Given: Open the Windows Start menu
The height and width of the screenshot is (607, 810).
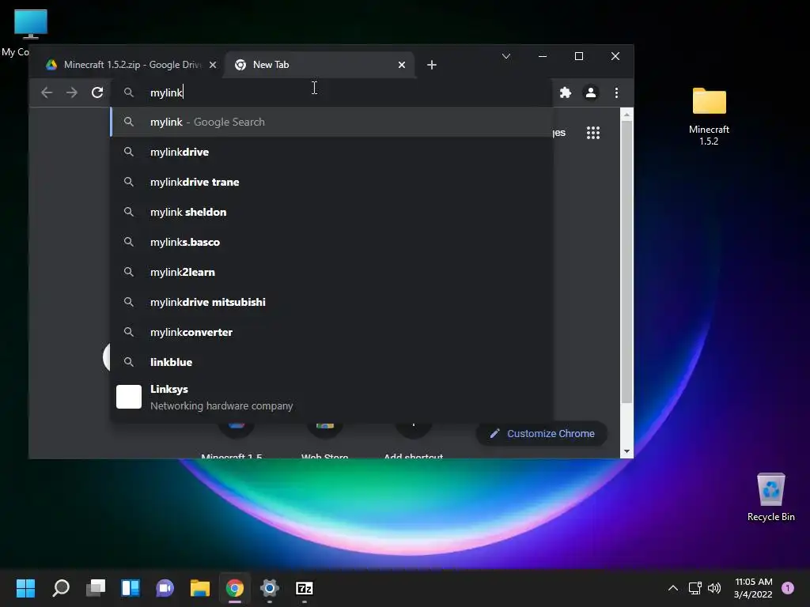Looking at the screenshot, I should tap(25, 588).
